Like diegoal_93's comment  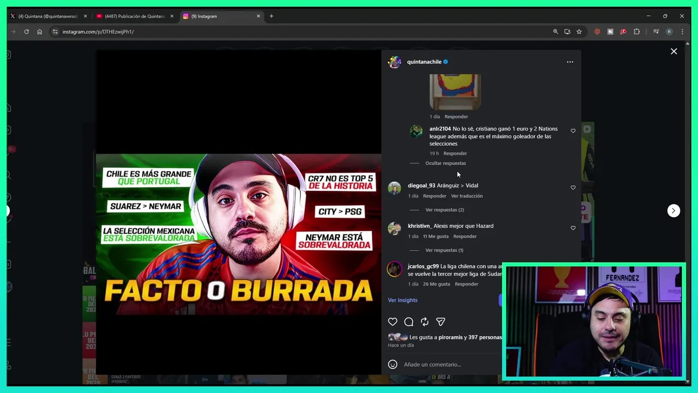point(573,188)
